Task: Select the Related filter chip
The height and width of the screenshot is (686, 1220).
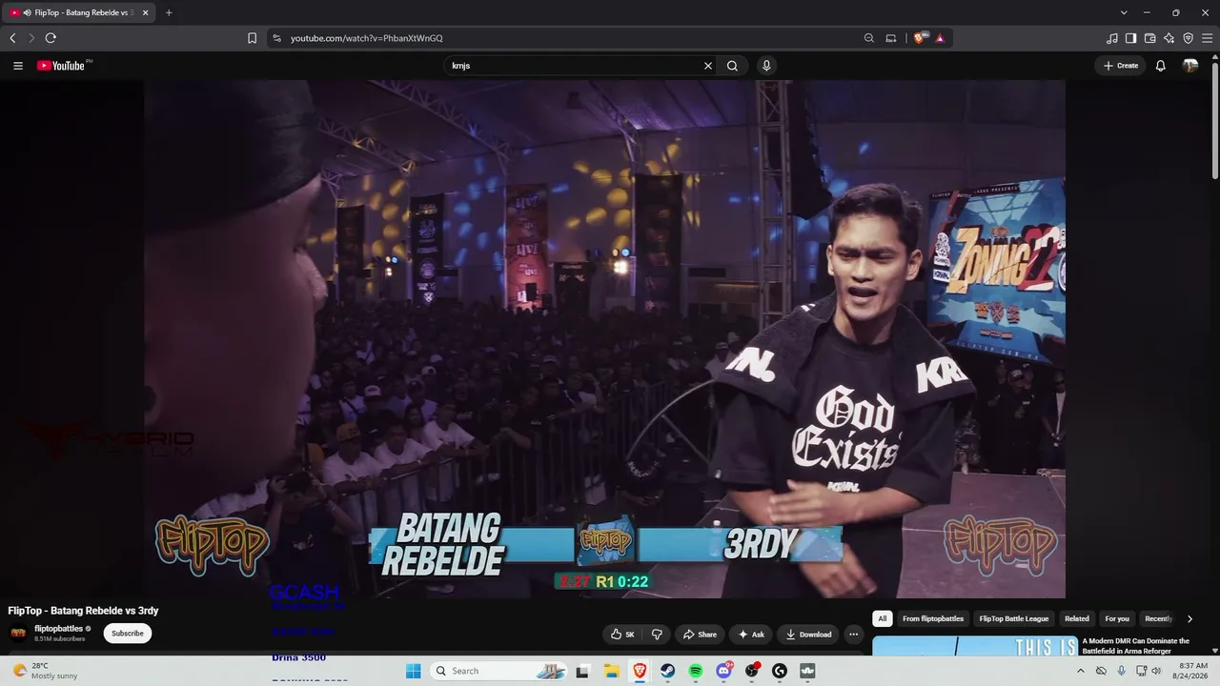Action: point(1077,618)
